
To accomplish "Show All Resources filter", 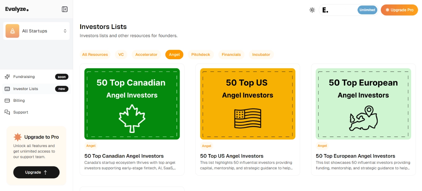I will coord(95,54).
